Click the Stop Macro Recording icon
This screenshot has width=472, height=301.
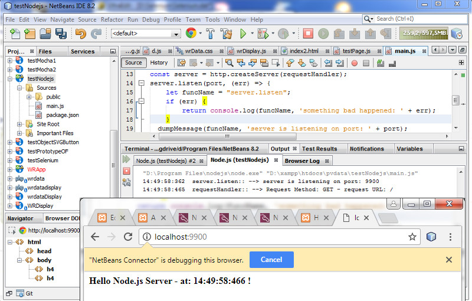[x=366, y=63]
